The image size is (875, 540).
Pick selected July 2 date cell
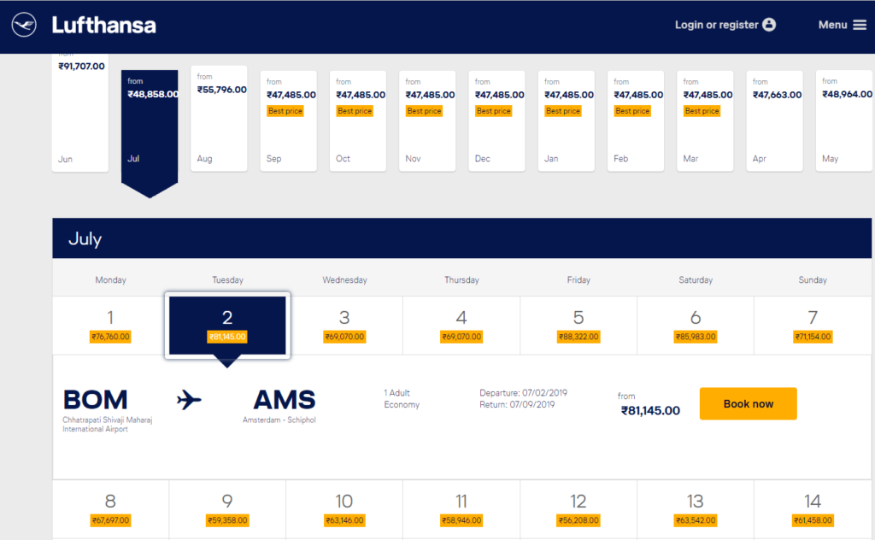(x=227, y=326)
